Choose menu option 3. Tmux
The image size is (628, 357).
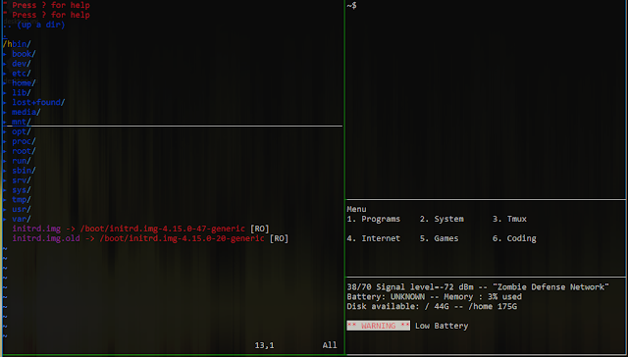[x=509, y=219]
